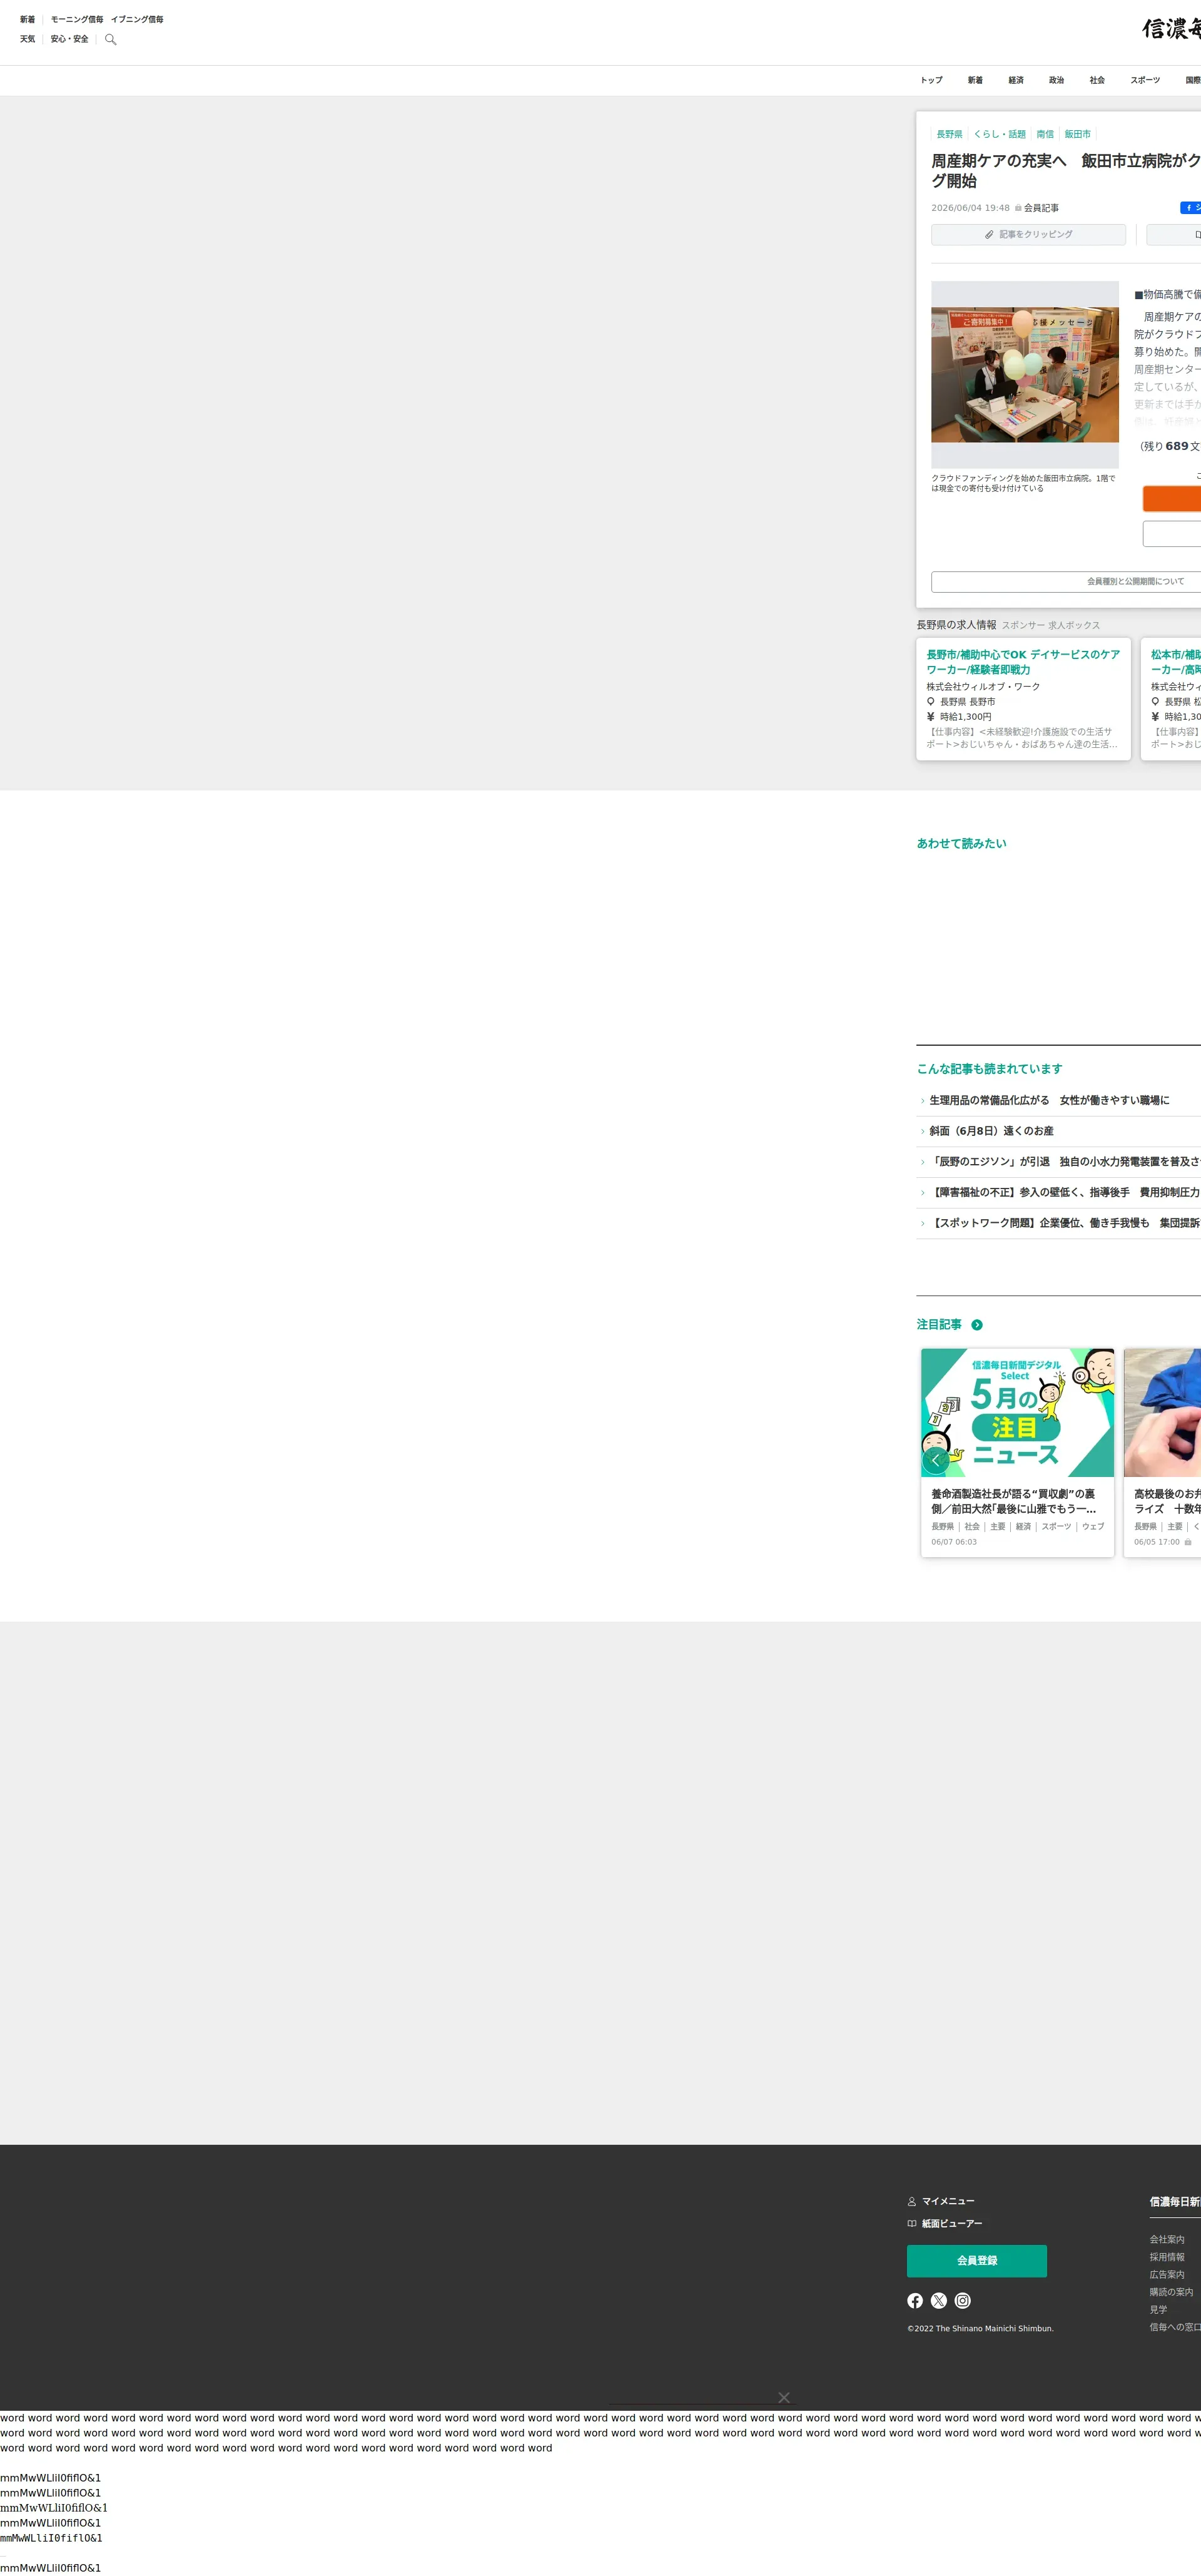The image size is (1201, 2576).
Task: Click the ©2022 The Shinano Mainichi Shimbun text
Action: 980,2329
